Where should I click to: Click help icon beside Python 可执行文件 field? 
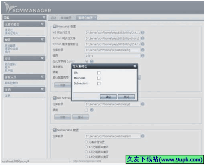coord(143,38)
